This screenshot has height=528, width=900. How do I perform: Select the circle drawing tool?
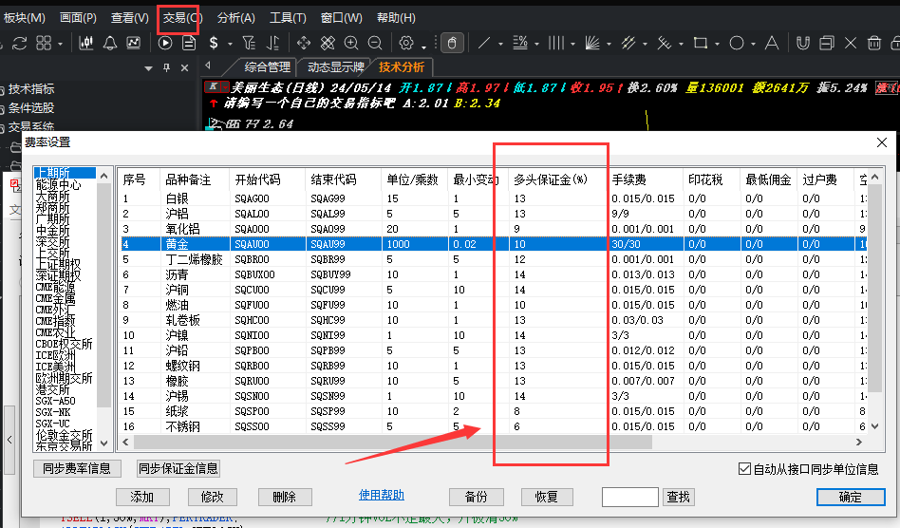(737, 43)
